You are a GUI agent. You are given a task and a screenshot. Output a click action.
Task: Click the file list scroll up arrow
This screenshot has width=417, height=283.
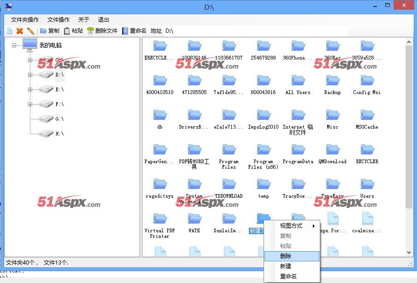pyautogui.click(x=409, y=42)
